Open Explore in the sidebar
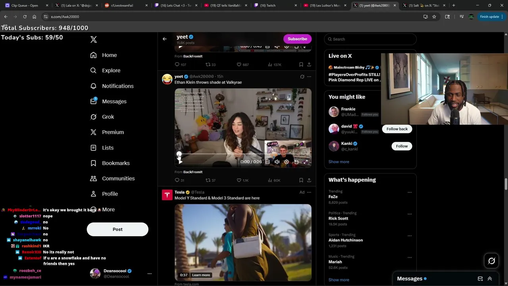This screenshot has width=508, height=286. point(105,71)
